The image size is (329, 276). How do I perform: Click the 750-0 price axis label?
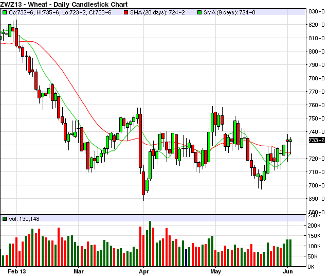coord(317,118)
